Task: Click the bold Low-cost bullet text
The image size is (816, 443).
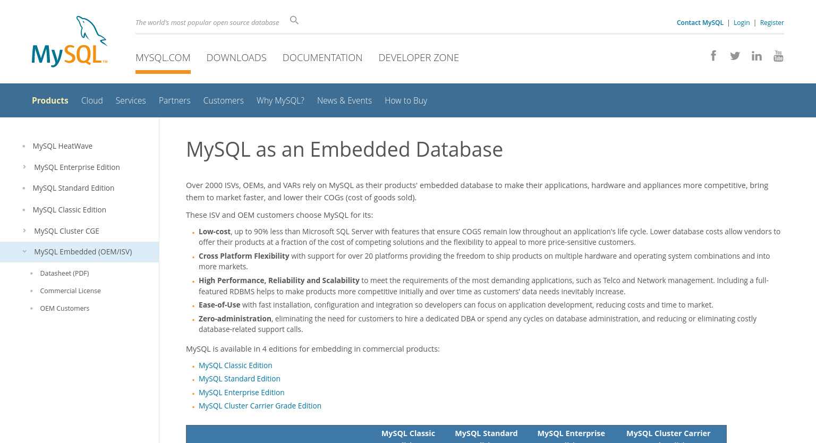Action: pyautogui.click(x=215, y=232)
